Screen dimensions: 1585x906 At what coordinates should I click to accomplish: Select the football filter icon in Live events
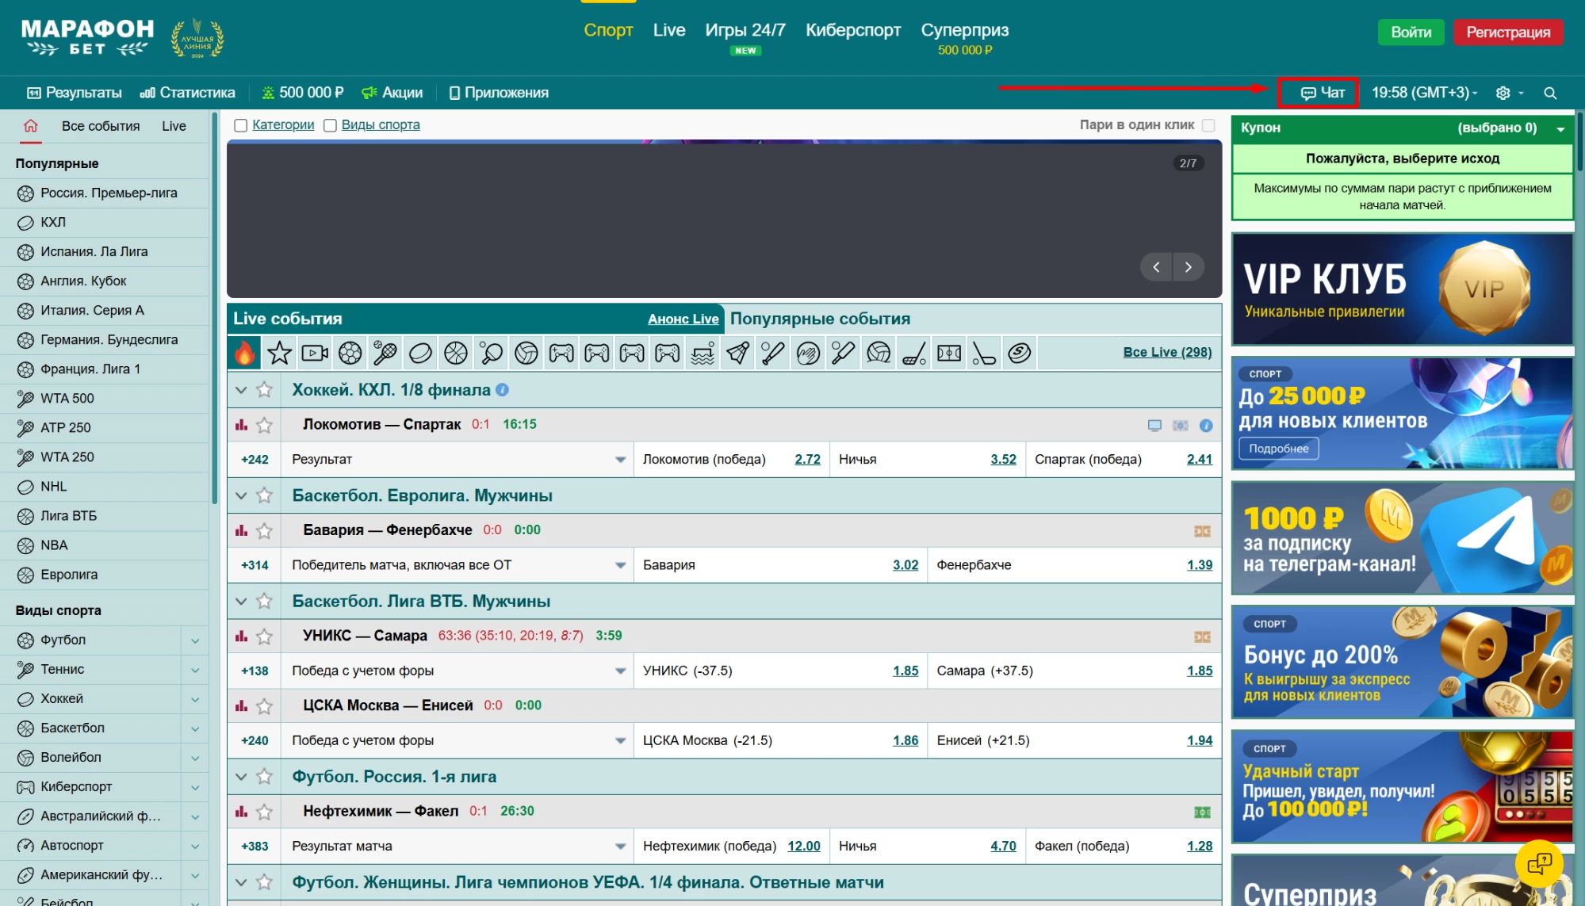coord(350,353)
